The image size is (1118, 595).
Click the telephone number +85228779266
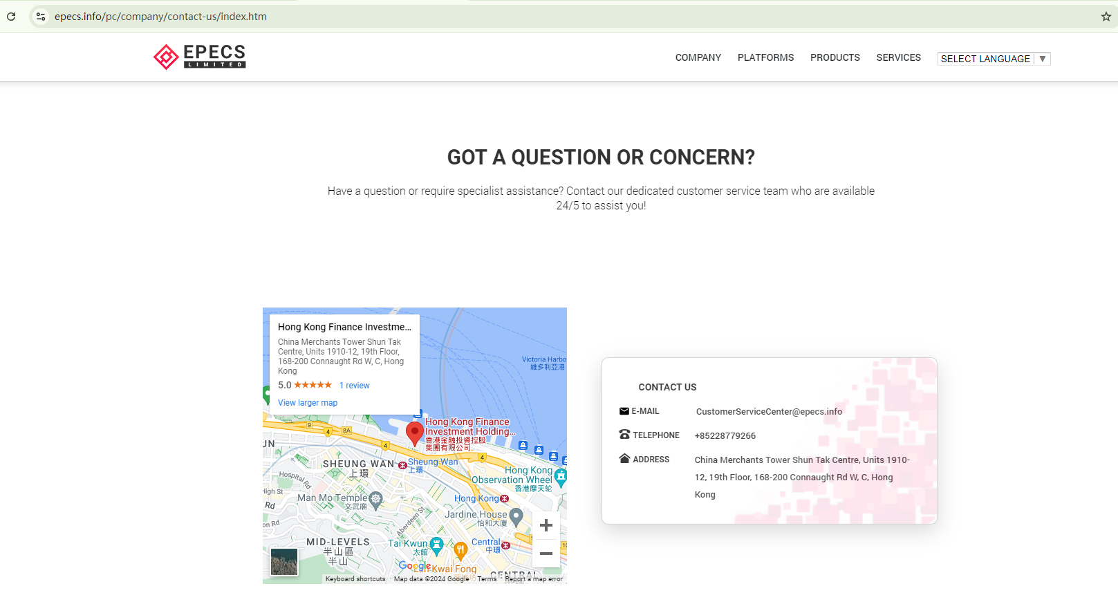click(725, 436)
